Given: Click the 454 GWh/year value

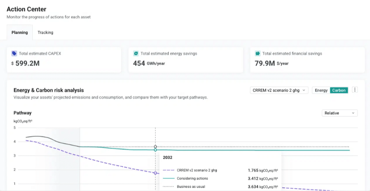Looking at the screenshot, I should point(149,63).
